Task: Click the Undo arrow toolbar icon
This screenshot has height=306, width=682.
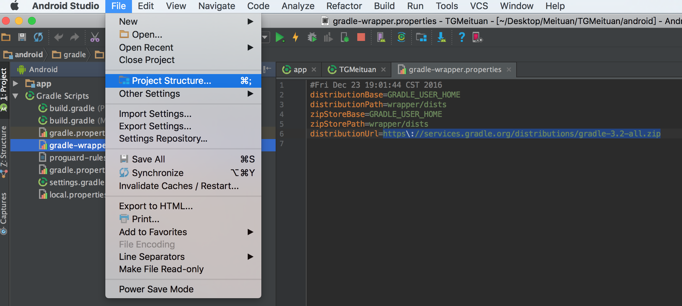Action: [59, 37]
